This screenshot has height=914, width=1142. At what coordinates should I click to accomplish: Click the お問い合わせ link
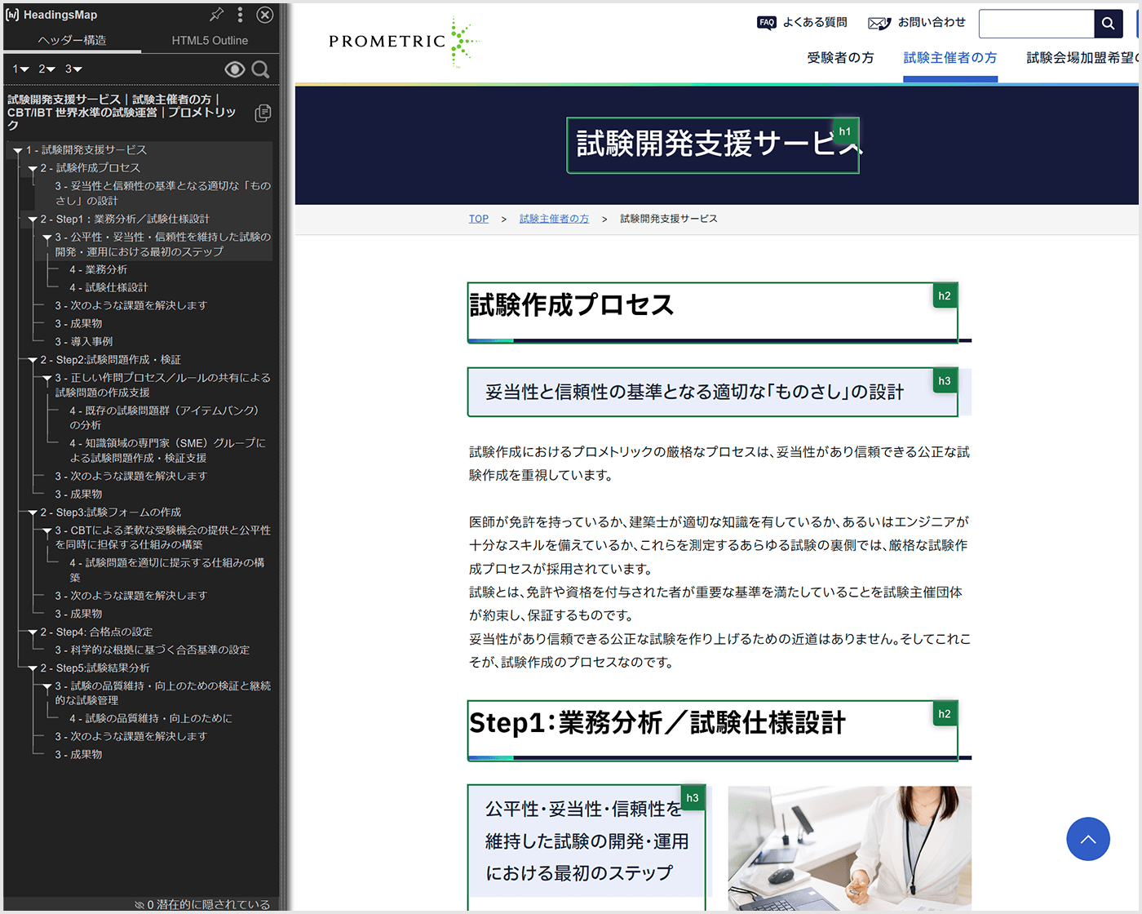(x=932, y=23)
